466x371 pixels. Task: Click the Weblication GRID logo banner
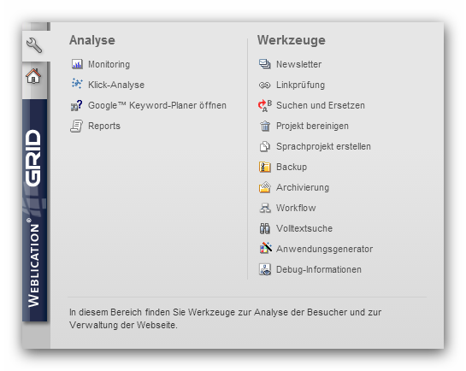coord(34,210)
